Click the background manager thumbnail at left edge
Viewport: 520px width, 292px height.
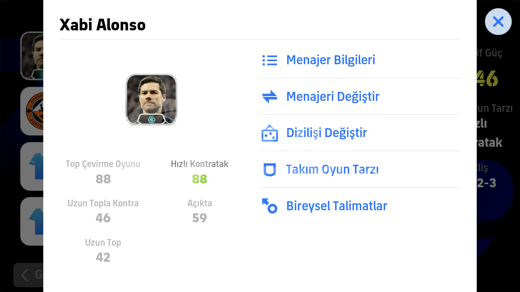32,56
